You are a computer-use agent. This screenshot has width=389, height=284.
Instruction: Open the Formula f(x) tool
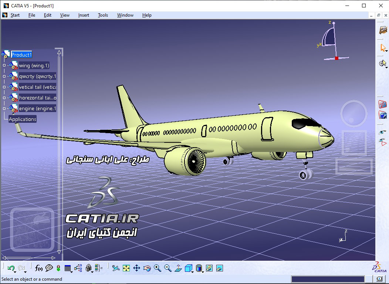(x=38, y=268)
